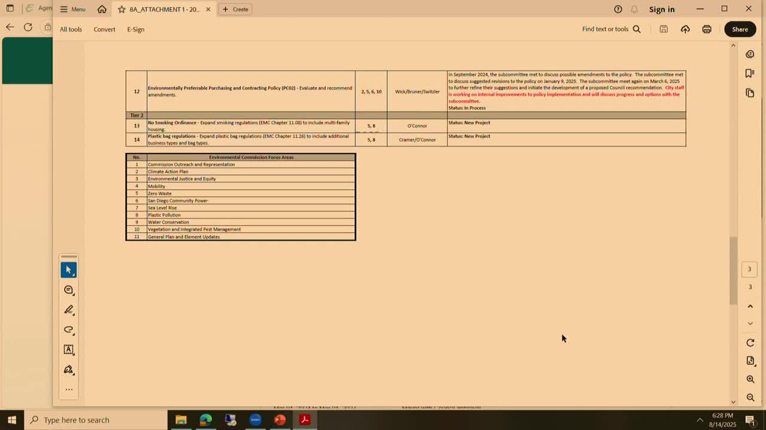Screen dimensions: 766x430
Task: Open the Zoom app from taskbar
Action: [x=256, y=420]
